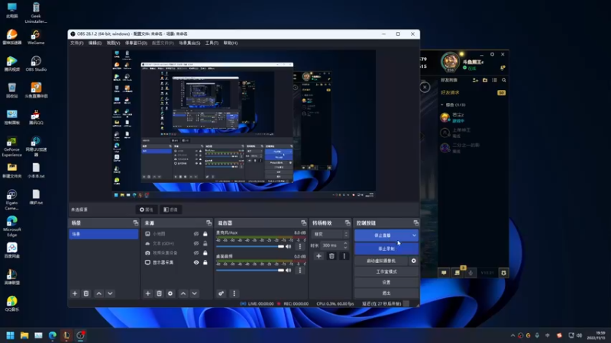This screenshot has width=611, height=343.
Task: Open the 停靠窗口(D) menu
Action: pyautogui.click(x=136, y=43)
